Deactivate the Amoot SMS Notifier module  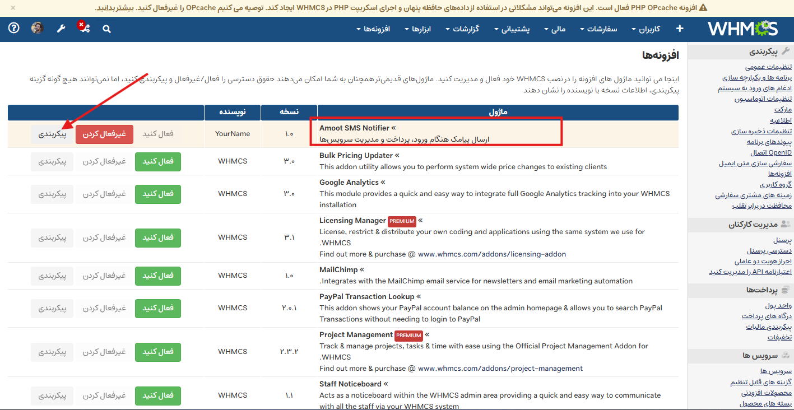104,134
